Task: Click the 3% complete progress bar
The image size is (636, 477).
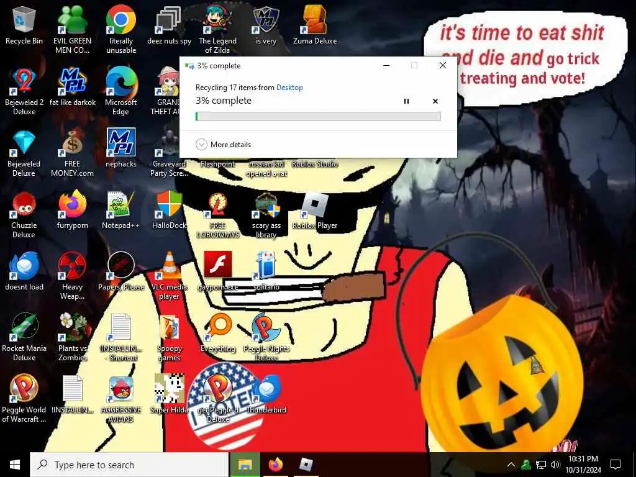Action: point(318,116)
